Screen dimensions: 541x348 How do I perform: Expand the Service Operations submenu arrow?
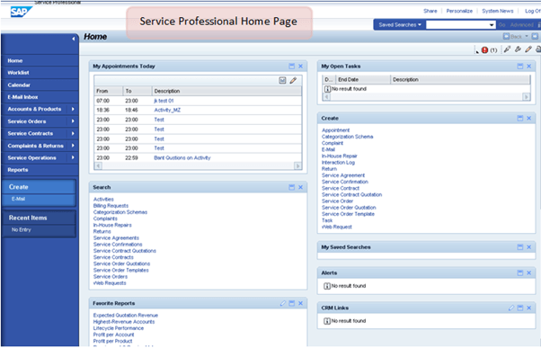coord(73,157)
